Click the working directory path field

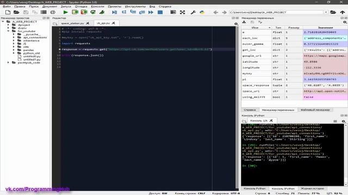click(276, 12)
